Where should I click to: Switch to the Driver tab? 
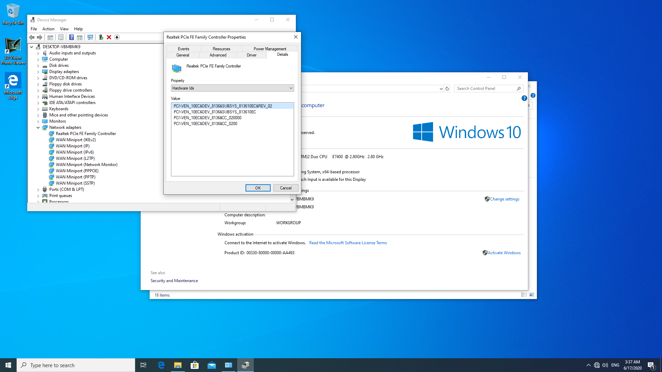[x=252, y=55]
